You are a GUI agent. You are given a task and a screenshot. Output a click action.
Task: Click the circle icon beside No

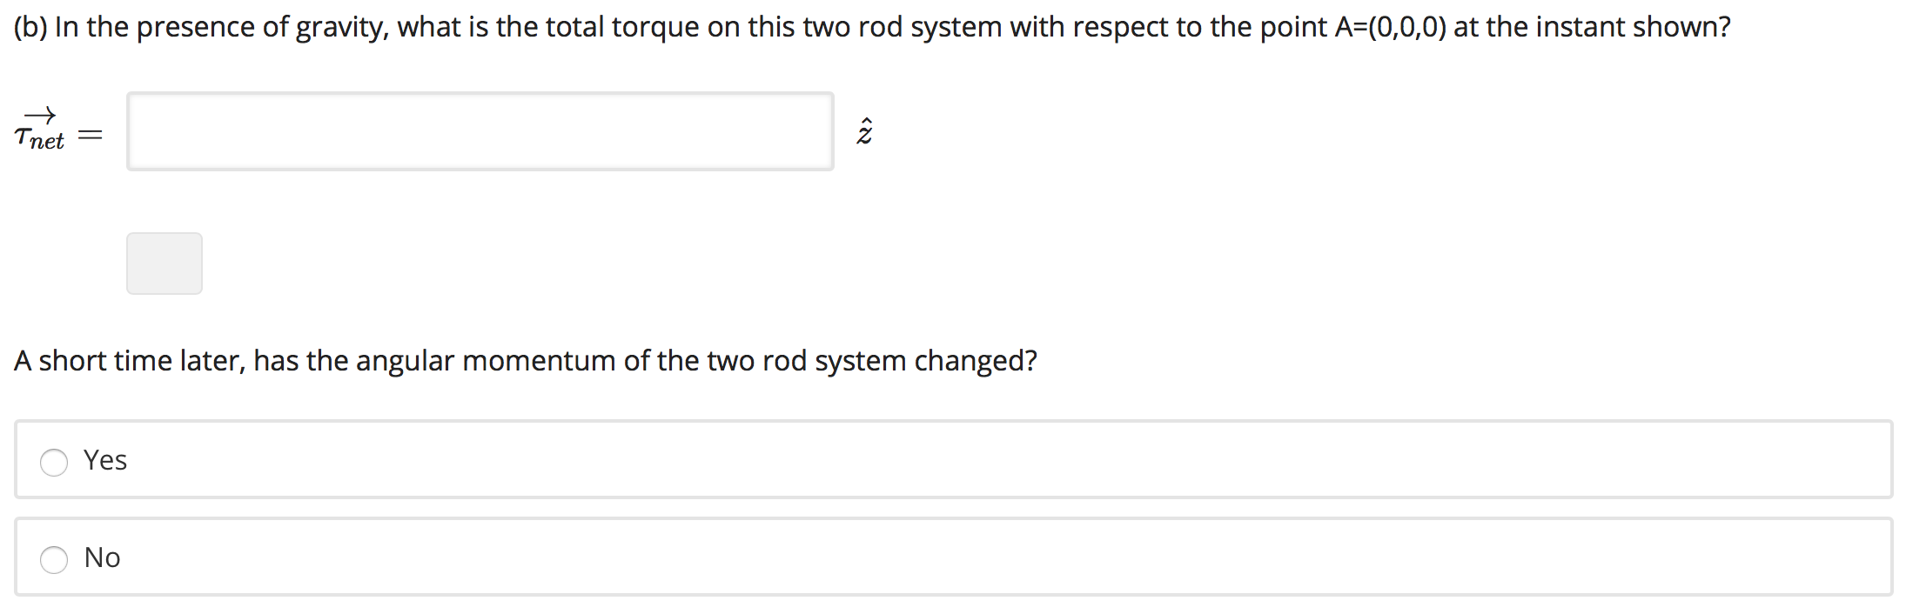click(x=54, y=559)
